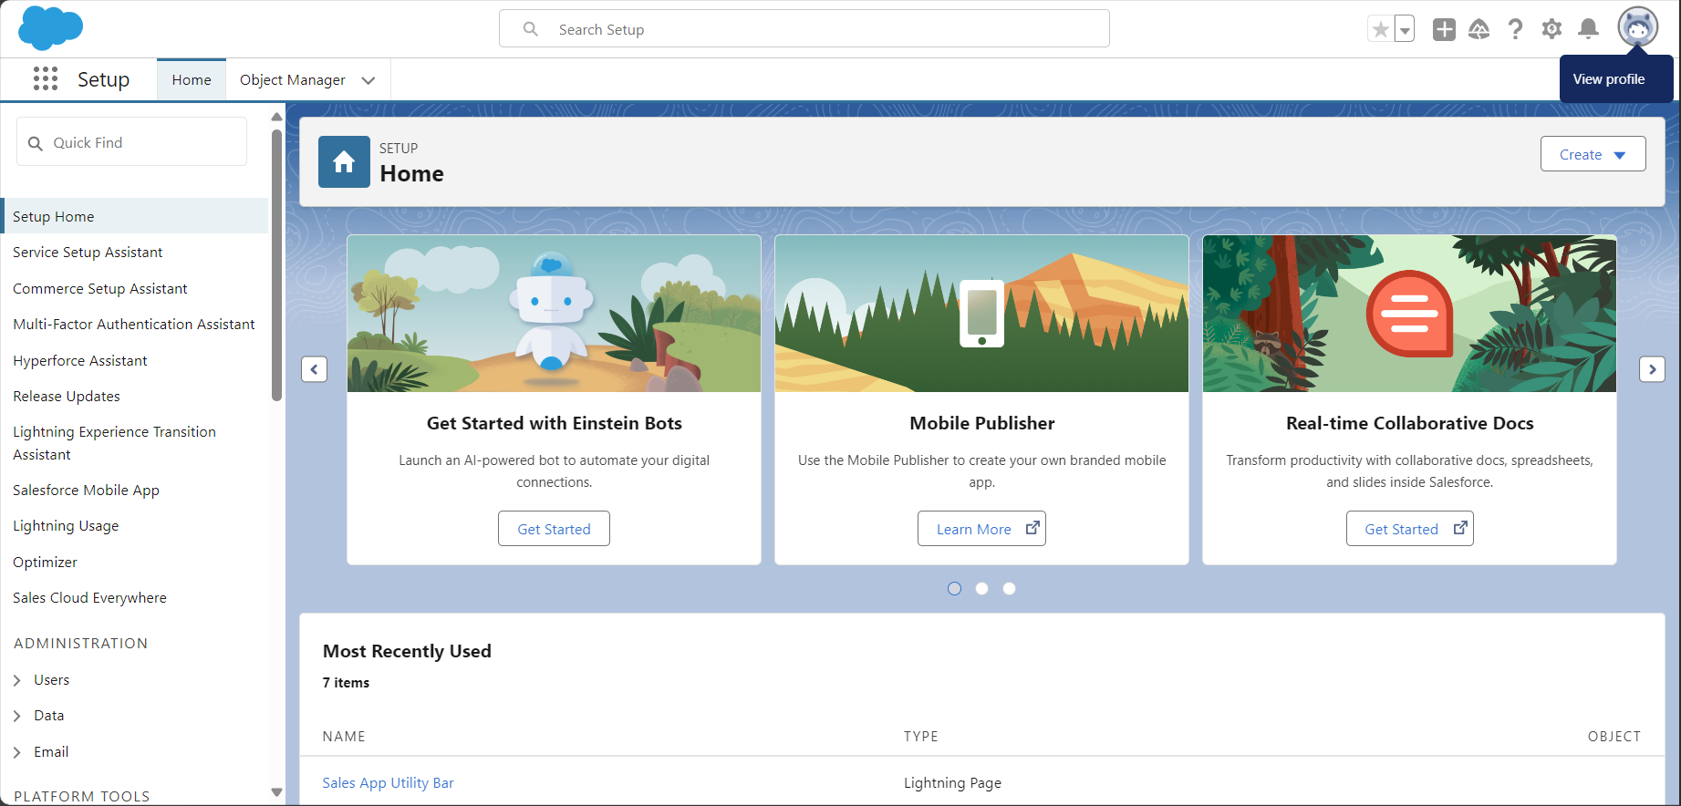Show previous carousel cards with left arrow

pyautogui.click(x=314, y=369)
